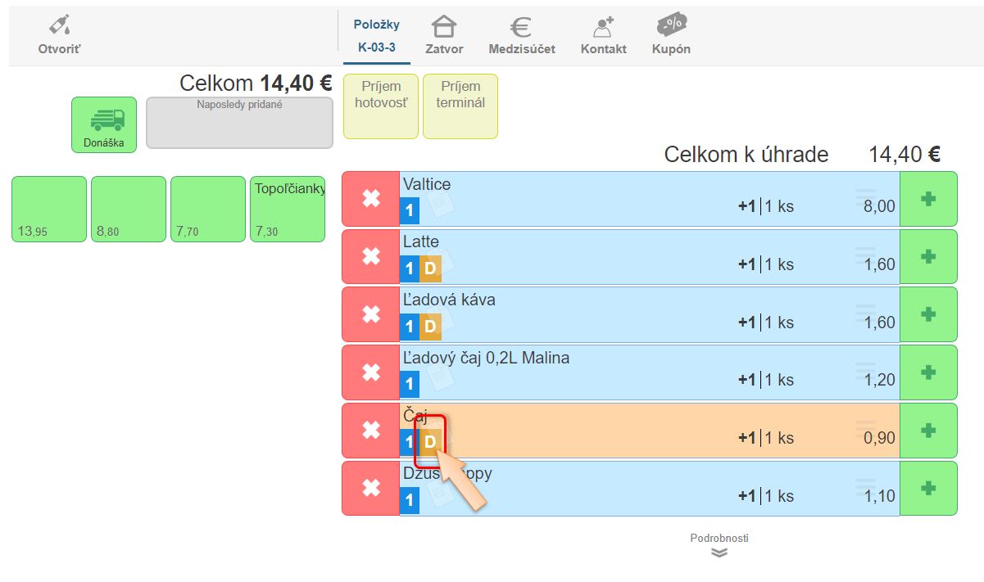Click the blue 1 badge on Ľadový čaj
Image resolution: width=984 pixels, height=582 pixels.
click(x=410, y=385)
